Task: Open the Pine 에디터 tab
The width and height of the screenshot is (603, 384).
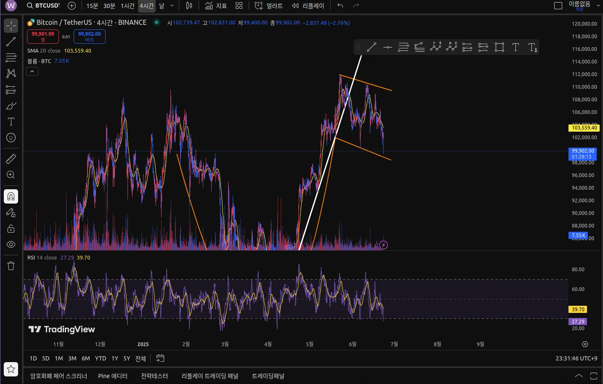Action: tap(113, 376)
